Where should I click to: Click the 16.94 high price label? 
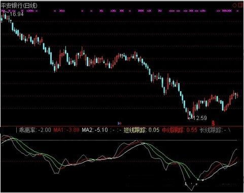[x=17, y=14]
